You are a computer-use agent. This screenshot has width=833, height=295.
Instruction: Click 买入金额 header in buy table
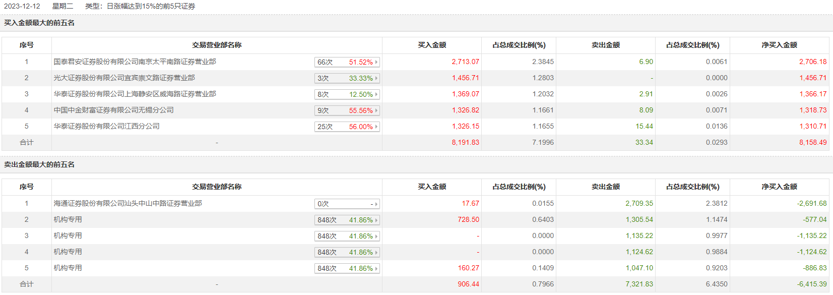[x=432, y=45]
